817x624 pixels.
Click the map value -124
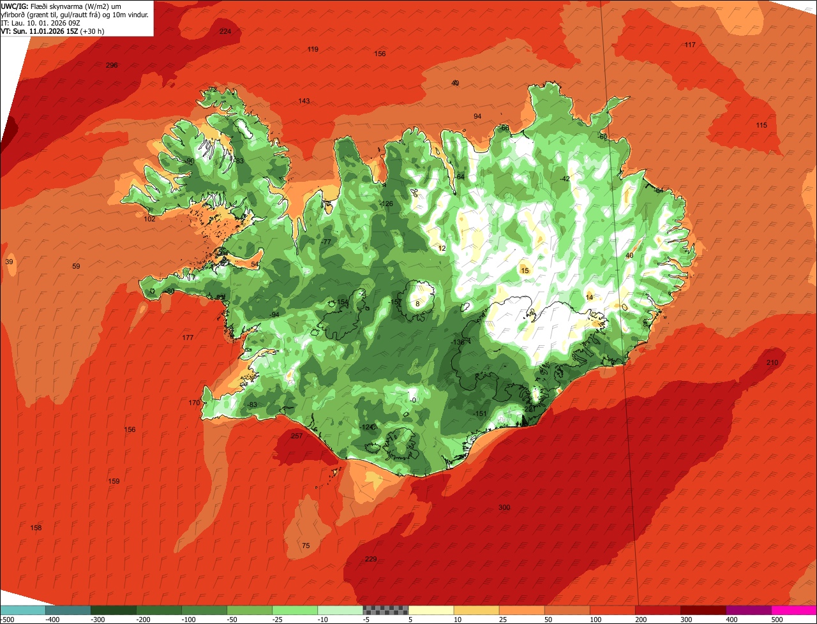[x=366, y=427]
